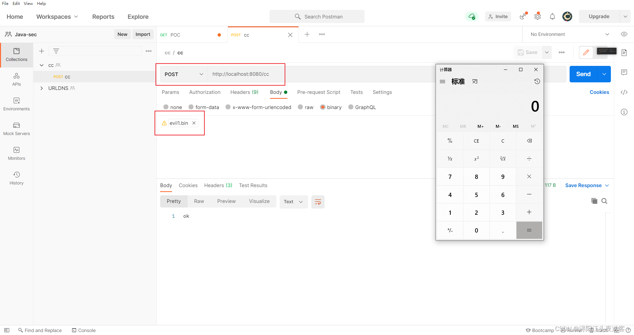Collapse the cc collection

coord(42,65)
